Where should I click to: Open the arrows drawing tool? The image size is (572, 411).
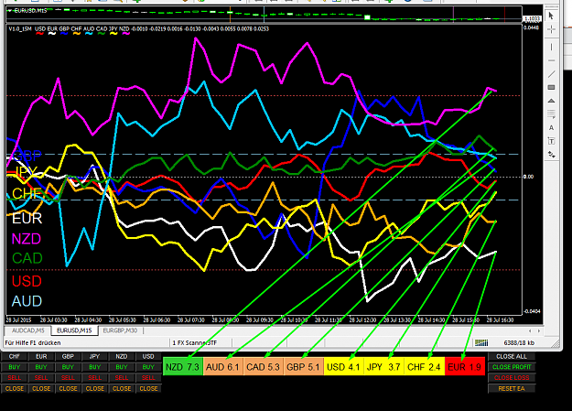[x=551, y=155]
